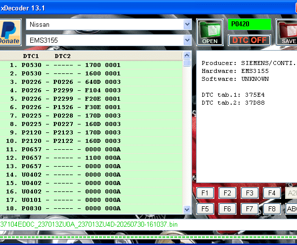Select row 12 P0657 with 1100 000A
This screenshot has height=245, width=297.
click(91, 158)
